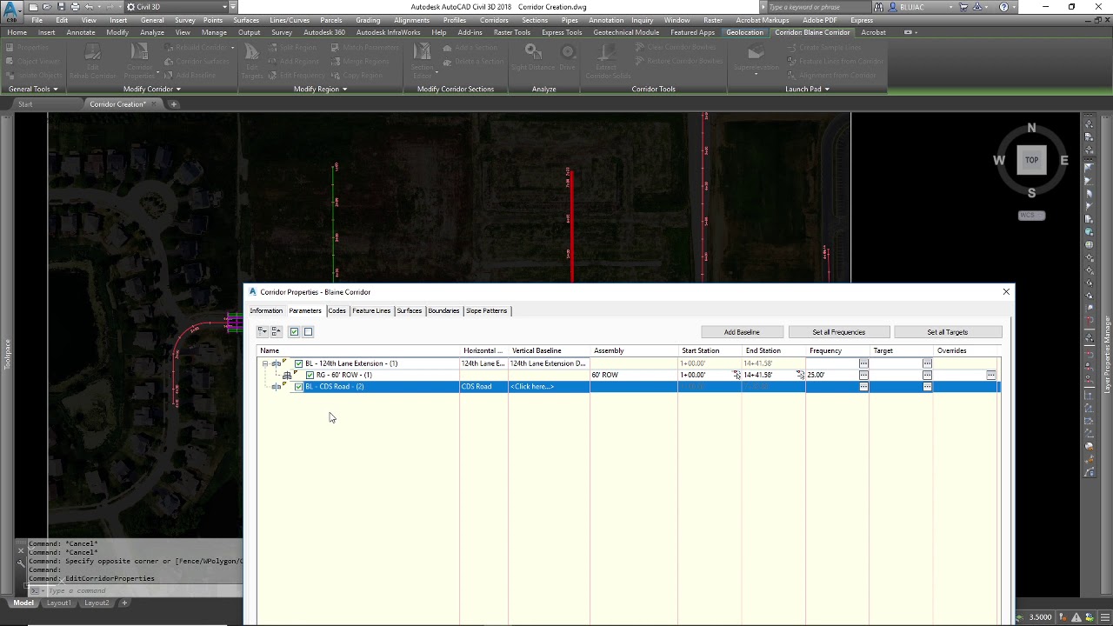Click the clear all empty box icon in dialog
1113x626 pixels.
coord(308,331)
